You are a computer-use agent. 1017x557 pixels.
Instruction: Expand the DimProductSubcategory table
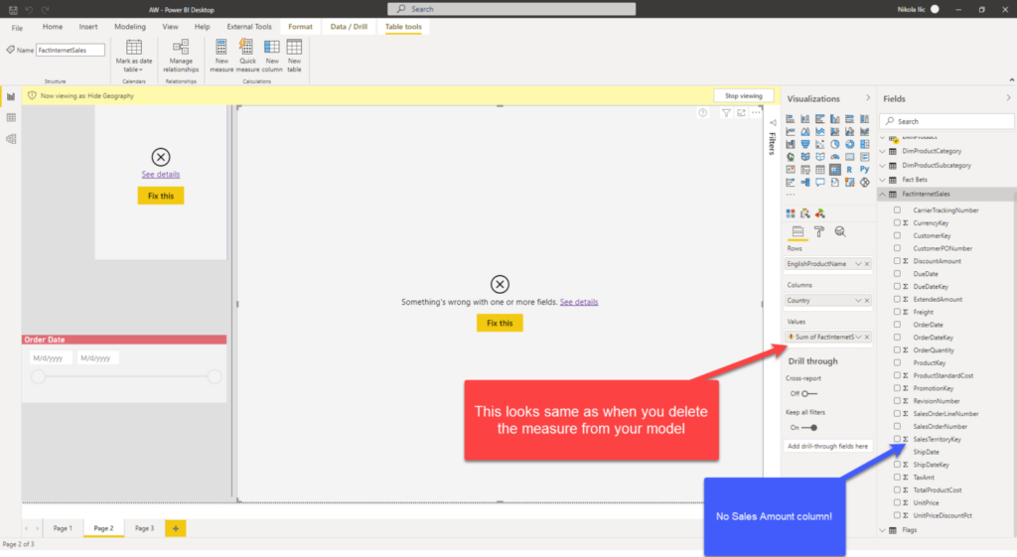tap(883, 166)
